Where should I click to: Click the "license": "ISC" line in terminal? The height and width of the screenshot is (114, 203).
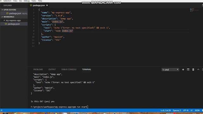[42, 91]
